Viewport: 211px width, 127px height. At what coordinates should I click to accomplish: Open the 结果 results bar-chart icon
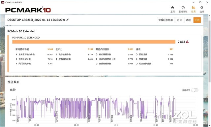point(194,8)
